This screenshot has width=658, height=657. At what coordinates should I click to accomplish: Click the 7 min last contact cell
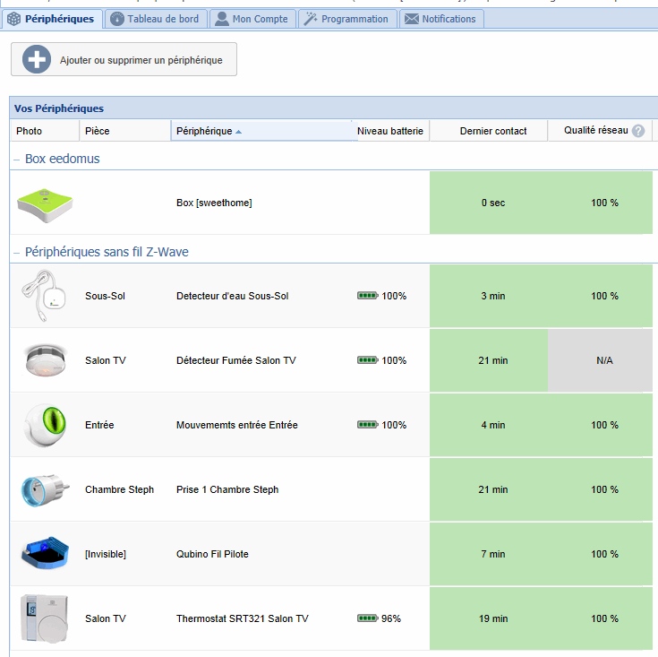(x=489, y=554)
